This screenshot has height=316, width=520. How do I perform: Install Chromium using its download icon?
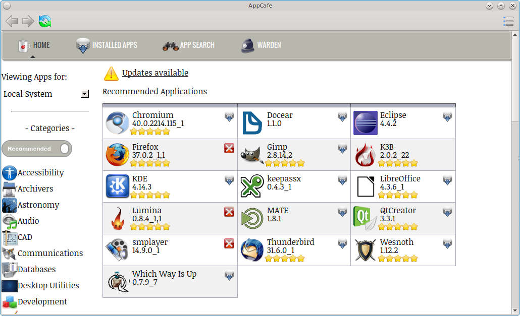(x=229, y=116)
